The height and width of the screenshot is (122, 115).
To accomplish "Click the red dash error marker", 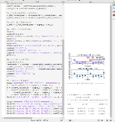I will [x=114, y=19].
